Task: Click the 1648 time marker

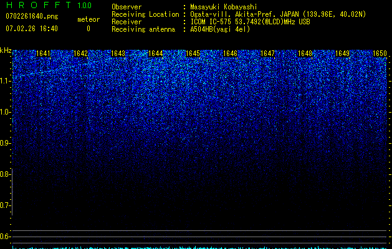Action: [305, 54]
